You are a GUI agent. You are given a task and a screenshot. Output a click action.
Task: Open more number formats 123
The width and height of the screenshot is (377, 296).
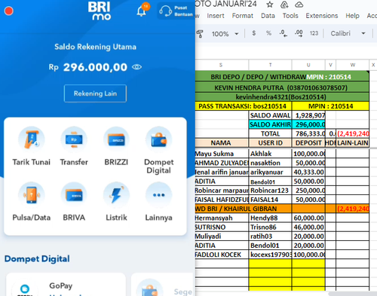(x=314, y=33)
